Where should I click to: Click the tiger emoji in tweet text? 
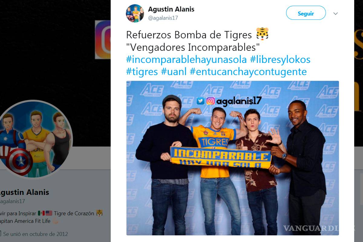pyautogui.click(x=262, y=35)
